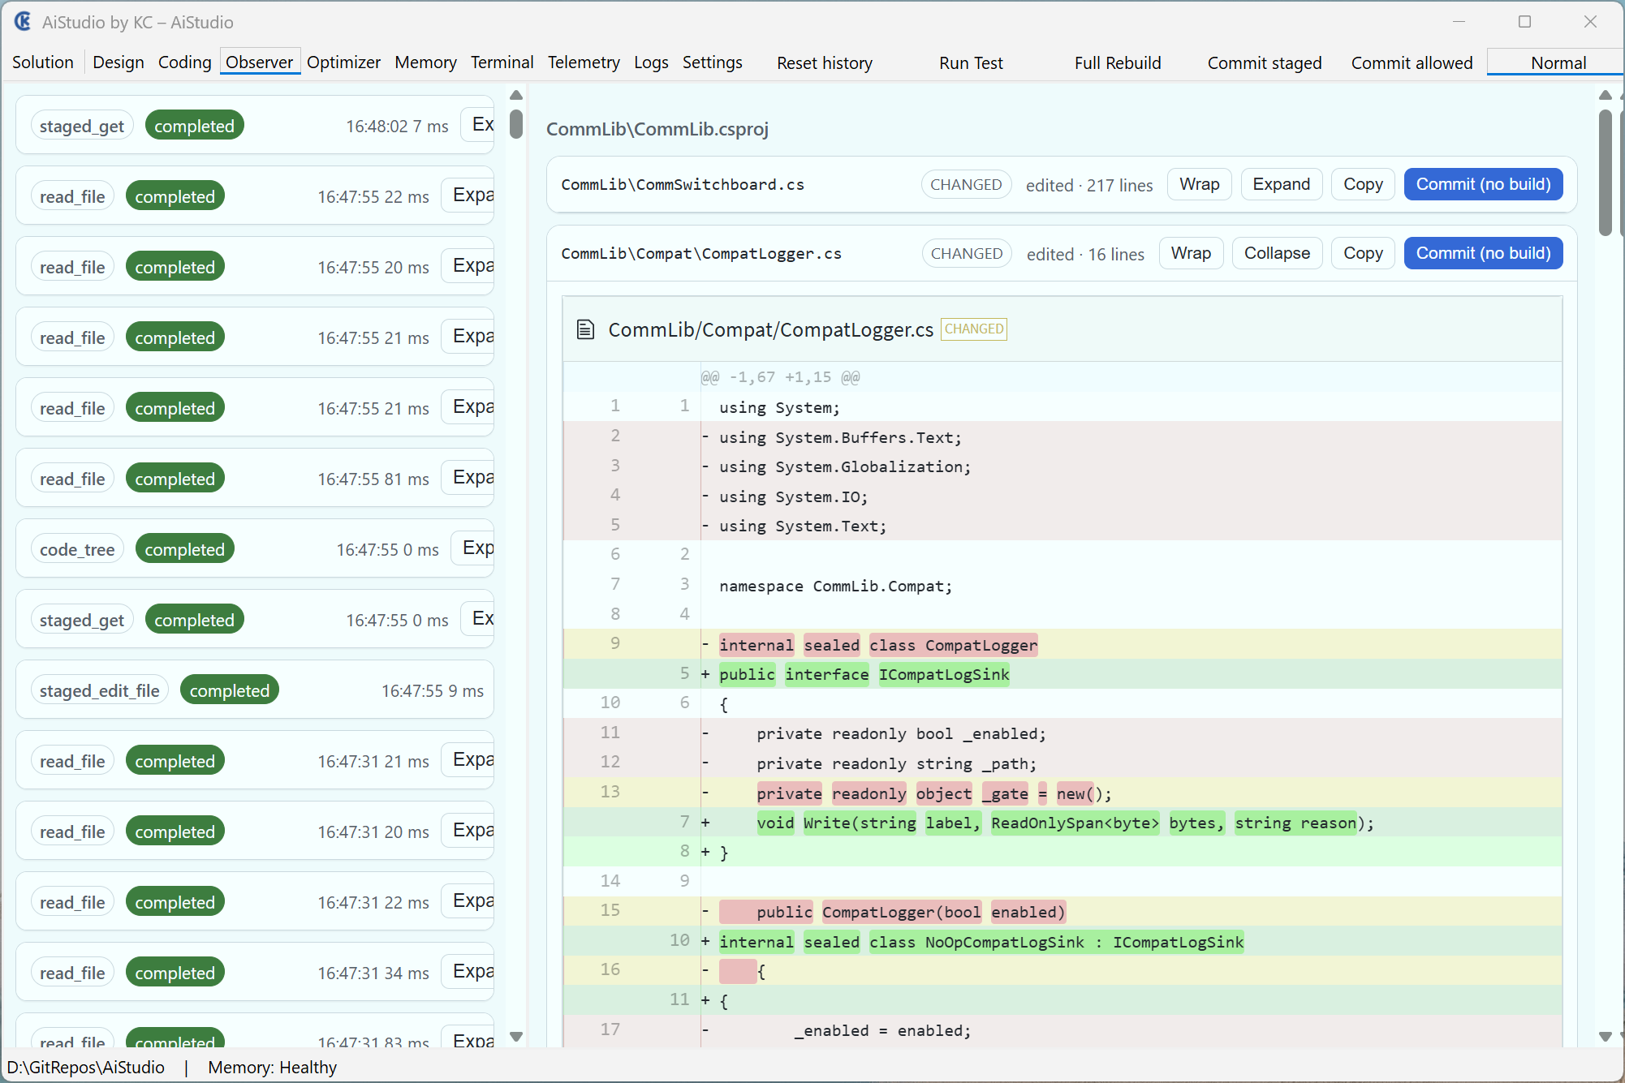Expand the CommSwitchboard.cs diff
The image size is (1625, 1083).
[1281, 184]
